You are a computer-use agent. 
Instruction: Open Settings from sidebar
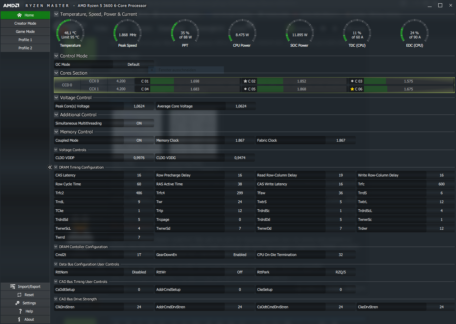click(x=25, y=303)
